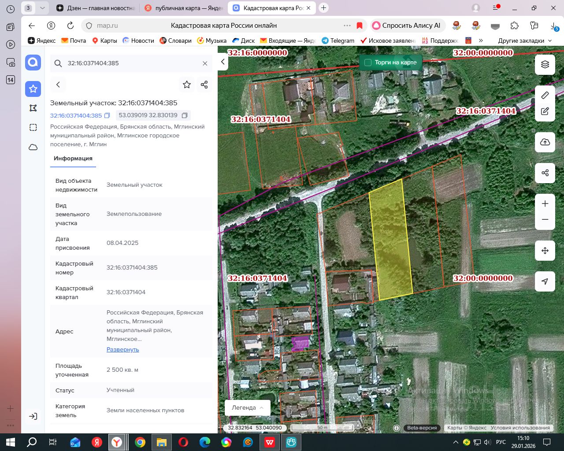This screenshot has width=564, height=451.
Task: Open the Telegram bookmark
Action: 338,41
